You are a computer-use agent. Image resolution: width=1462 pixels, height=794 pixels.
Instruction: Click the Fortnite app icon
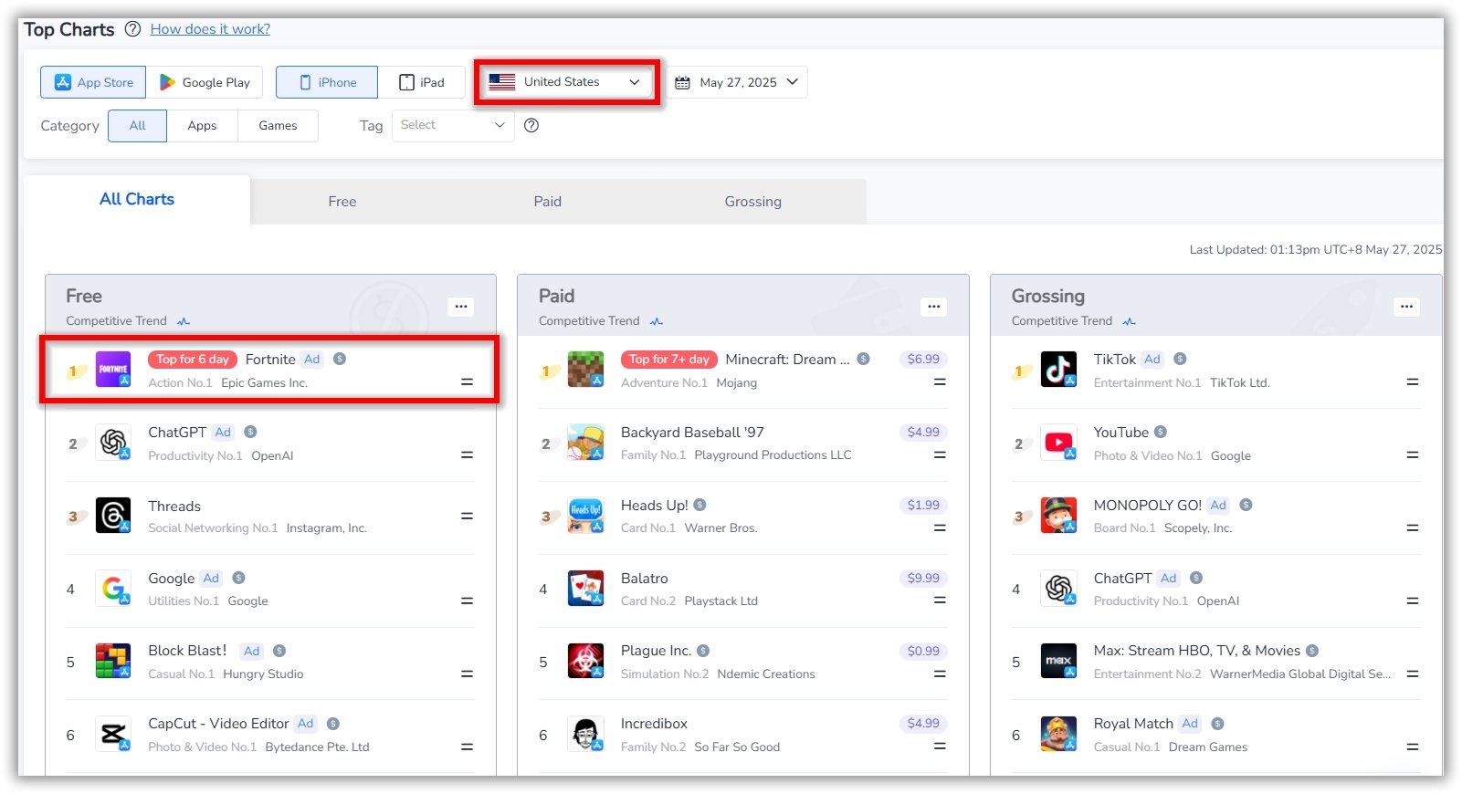click(x=113, y=370)
